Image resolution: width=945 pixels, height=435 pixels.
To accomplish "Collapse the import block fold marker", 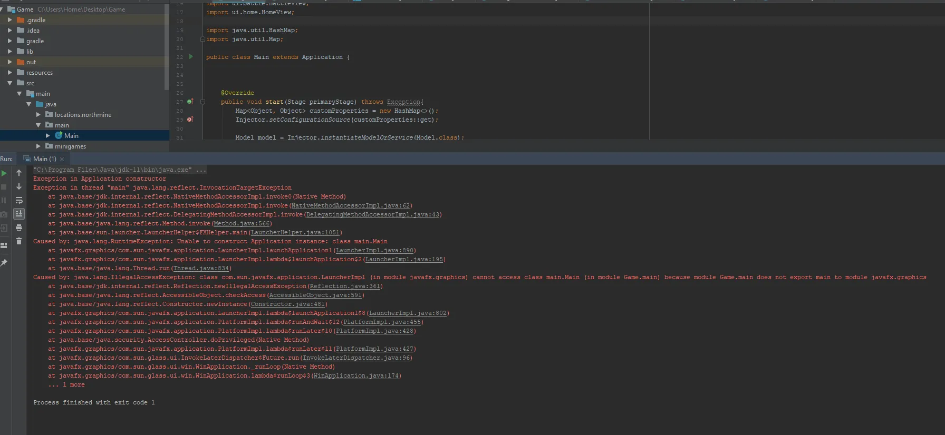I will click(x=202, y=39).
